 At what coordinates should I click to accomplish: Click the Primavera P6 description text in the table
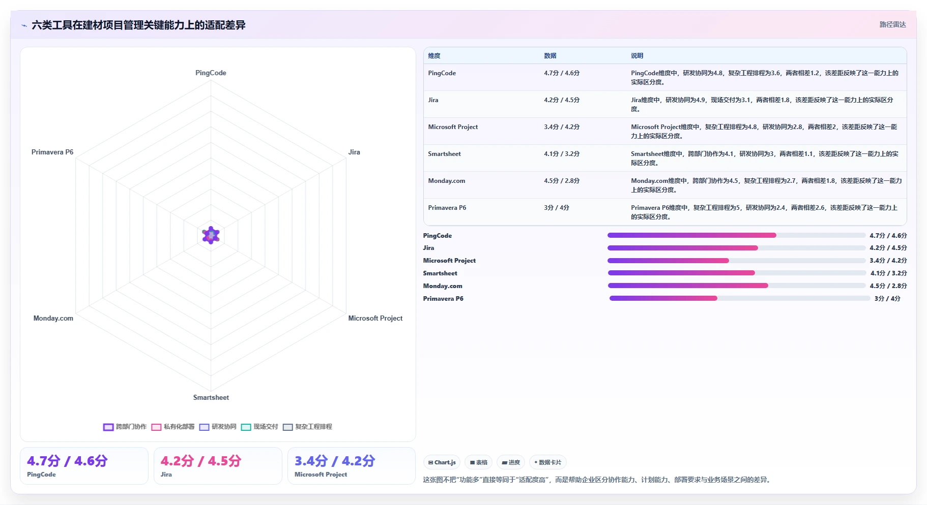[x=764, y=212]
